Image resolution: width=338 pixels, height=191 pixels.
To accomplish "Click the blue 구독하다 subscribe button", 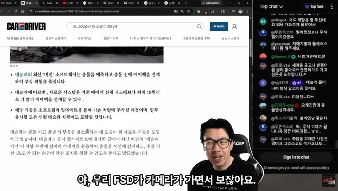I will click(x=219, y=26).
